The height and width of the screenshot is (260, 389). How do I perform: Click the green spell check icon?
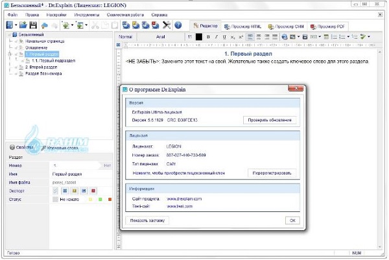(x=363, y=37)
